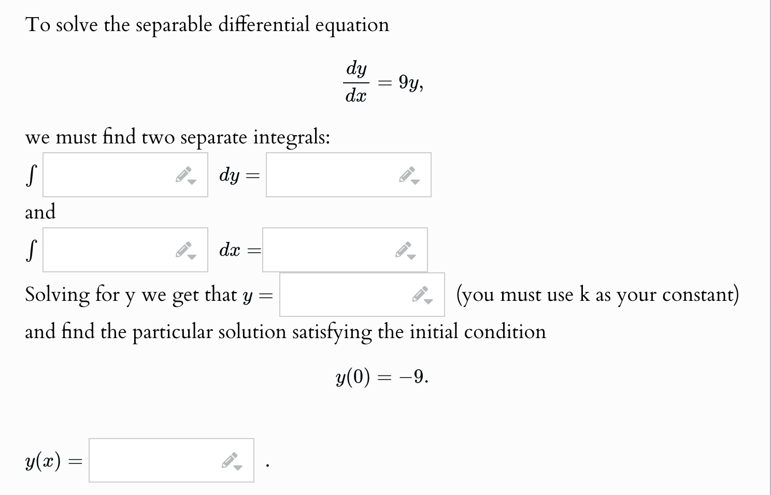Click the pencil icon beside the dy integral result
The image size is (771, 495).
408,175
